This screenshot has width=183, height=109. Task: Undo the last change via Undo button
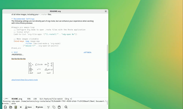click(39, 107)
